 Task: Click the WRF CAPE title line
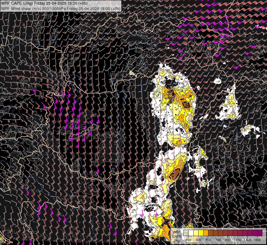[44, 3]
